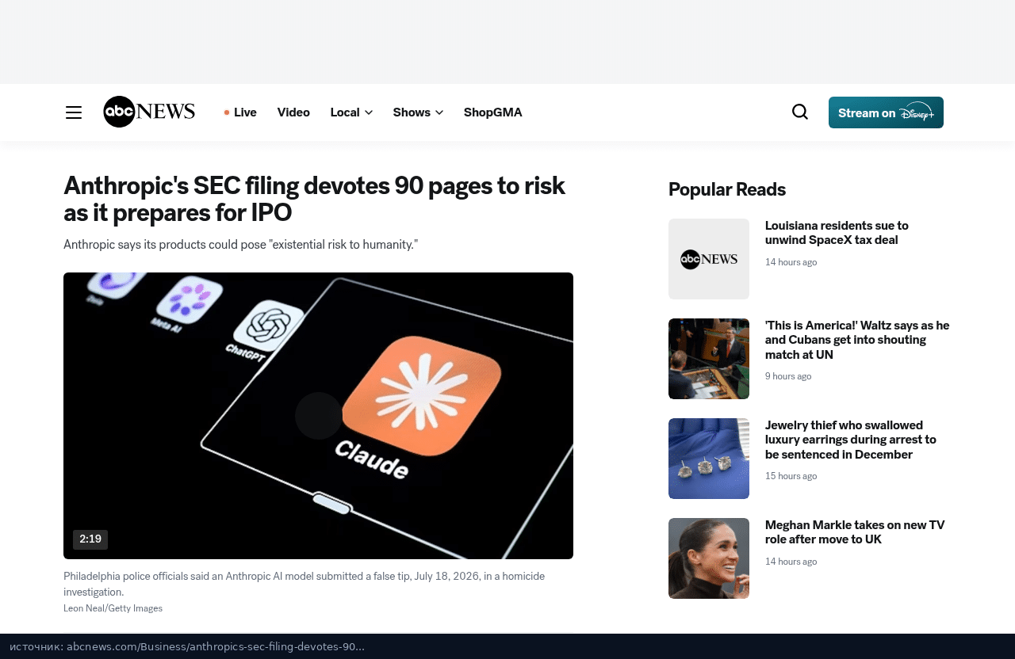Play the Anthropic article video
Viewport: 1015px width, 659px height.
(x=318, y=416)
